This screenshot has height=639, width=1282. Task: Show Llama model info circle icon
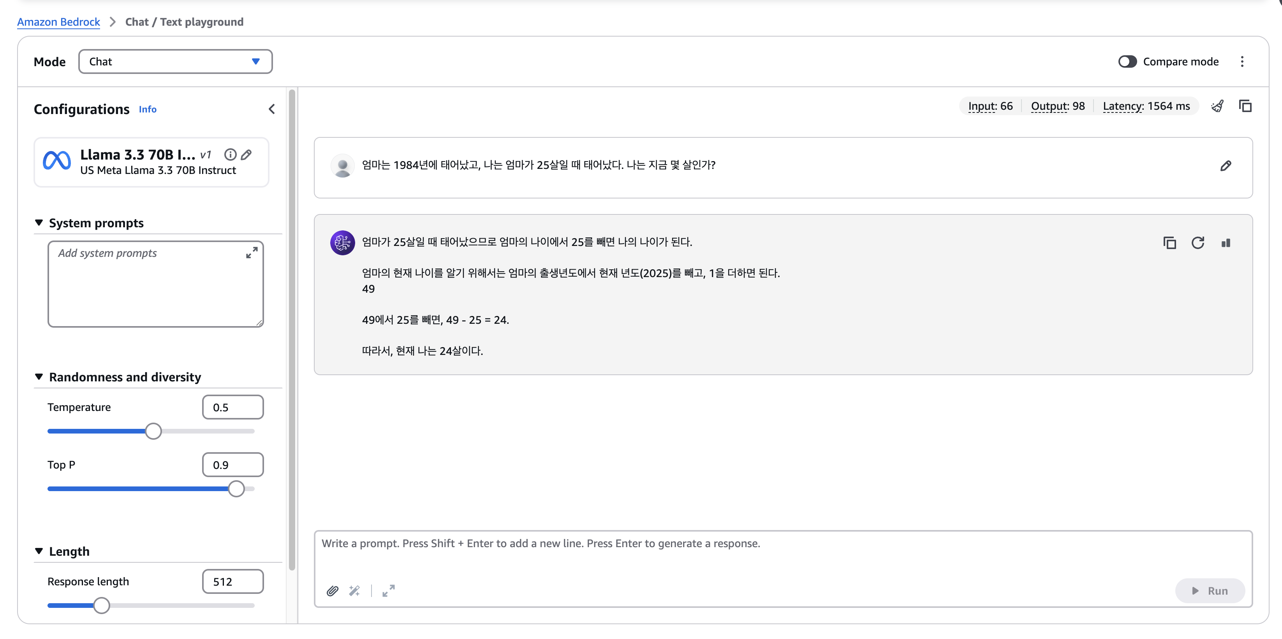pyautogui.click(x=230, y=154)
